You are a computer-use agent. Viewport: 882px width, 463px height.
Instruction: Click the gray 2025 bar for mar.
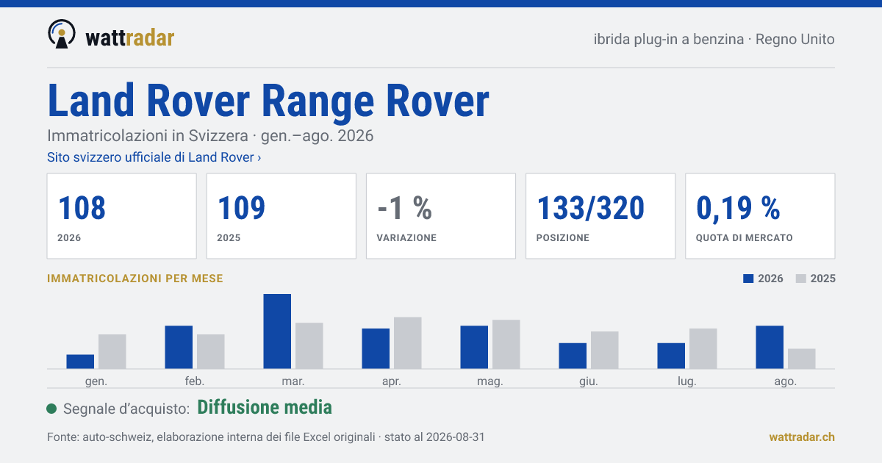(x=309, y=345)
